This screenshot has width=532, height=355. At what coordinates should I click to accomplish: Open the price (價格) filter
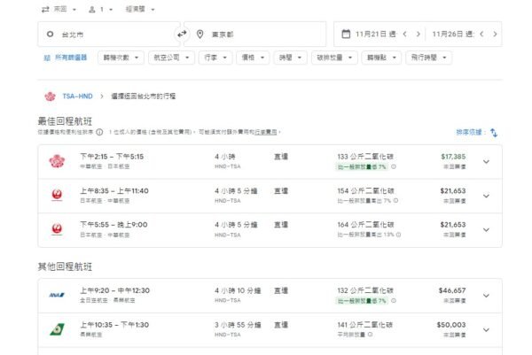pyautogui.click(x=253, y=58)
